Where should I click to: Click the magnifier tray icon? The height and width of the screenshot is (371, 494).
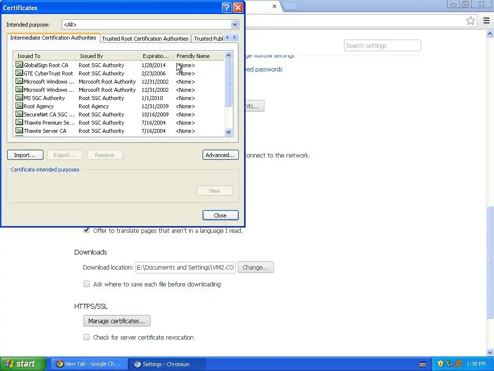point(458,364)
